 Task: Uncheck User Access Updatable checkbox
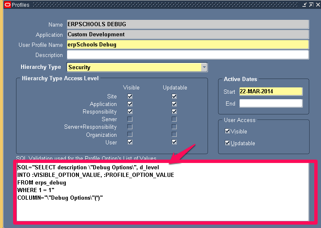tap(227, 143)
